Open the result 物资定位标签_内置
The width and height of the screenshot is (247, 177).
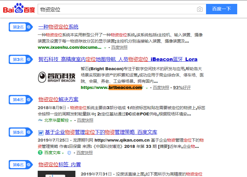60,165
